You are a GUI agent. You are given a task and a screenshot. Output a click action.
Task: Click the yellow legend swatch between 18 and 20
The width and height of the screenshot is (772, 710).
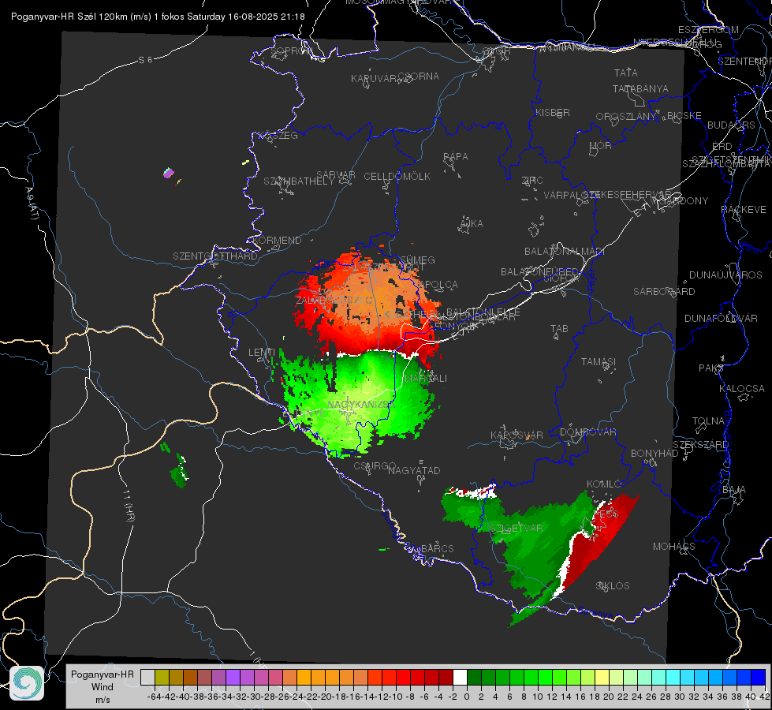pyautogui.click(x=602, y=677)
